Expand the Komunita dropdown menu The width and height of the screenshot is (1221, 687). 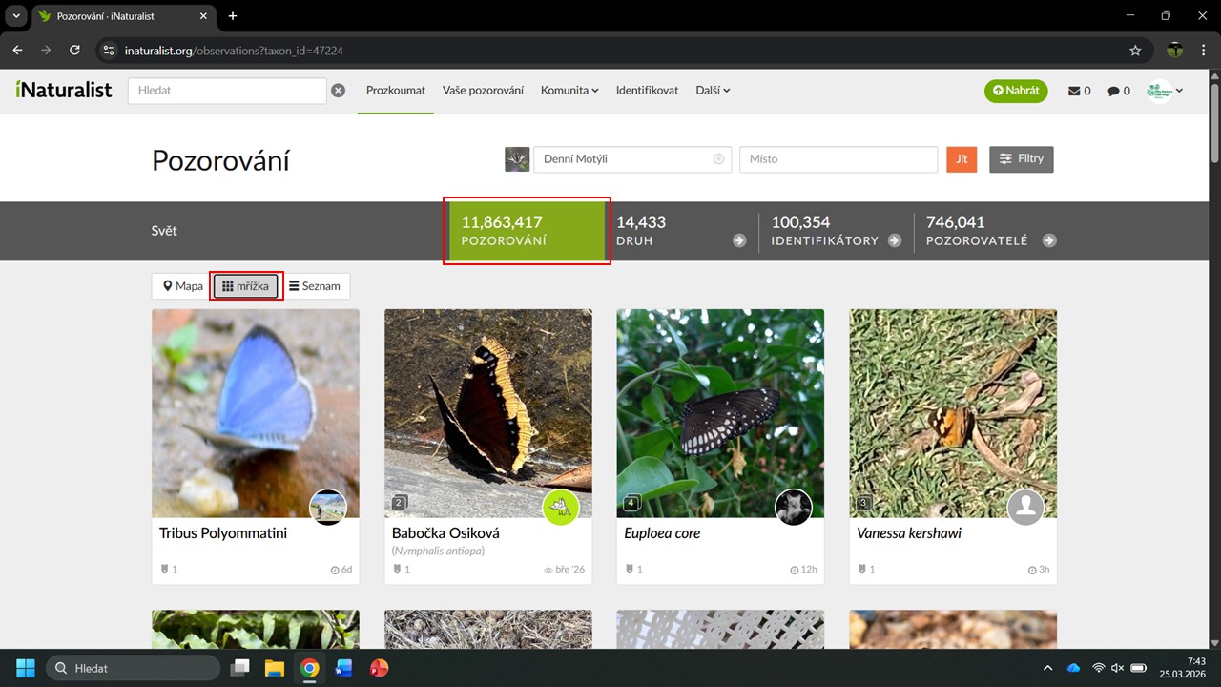coord(569,91)
